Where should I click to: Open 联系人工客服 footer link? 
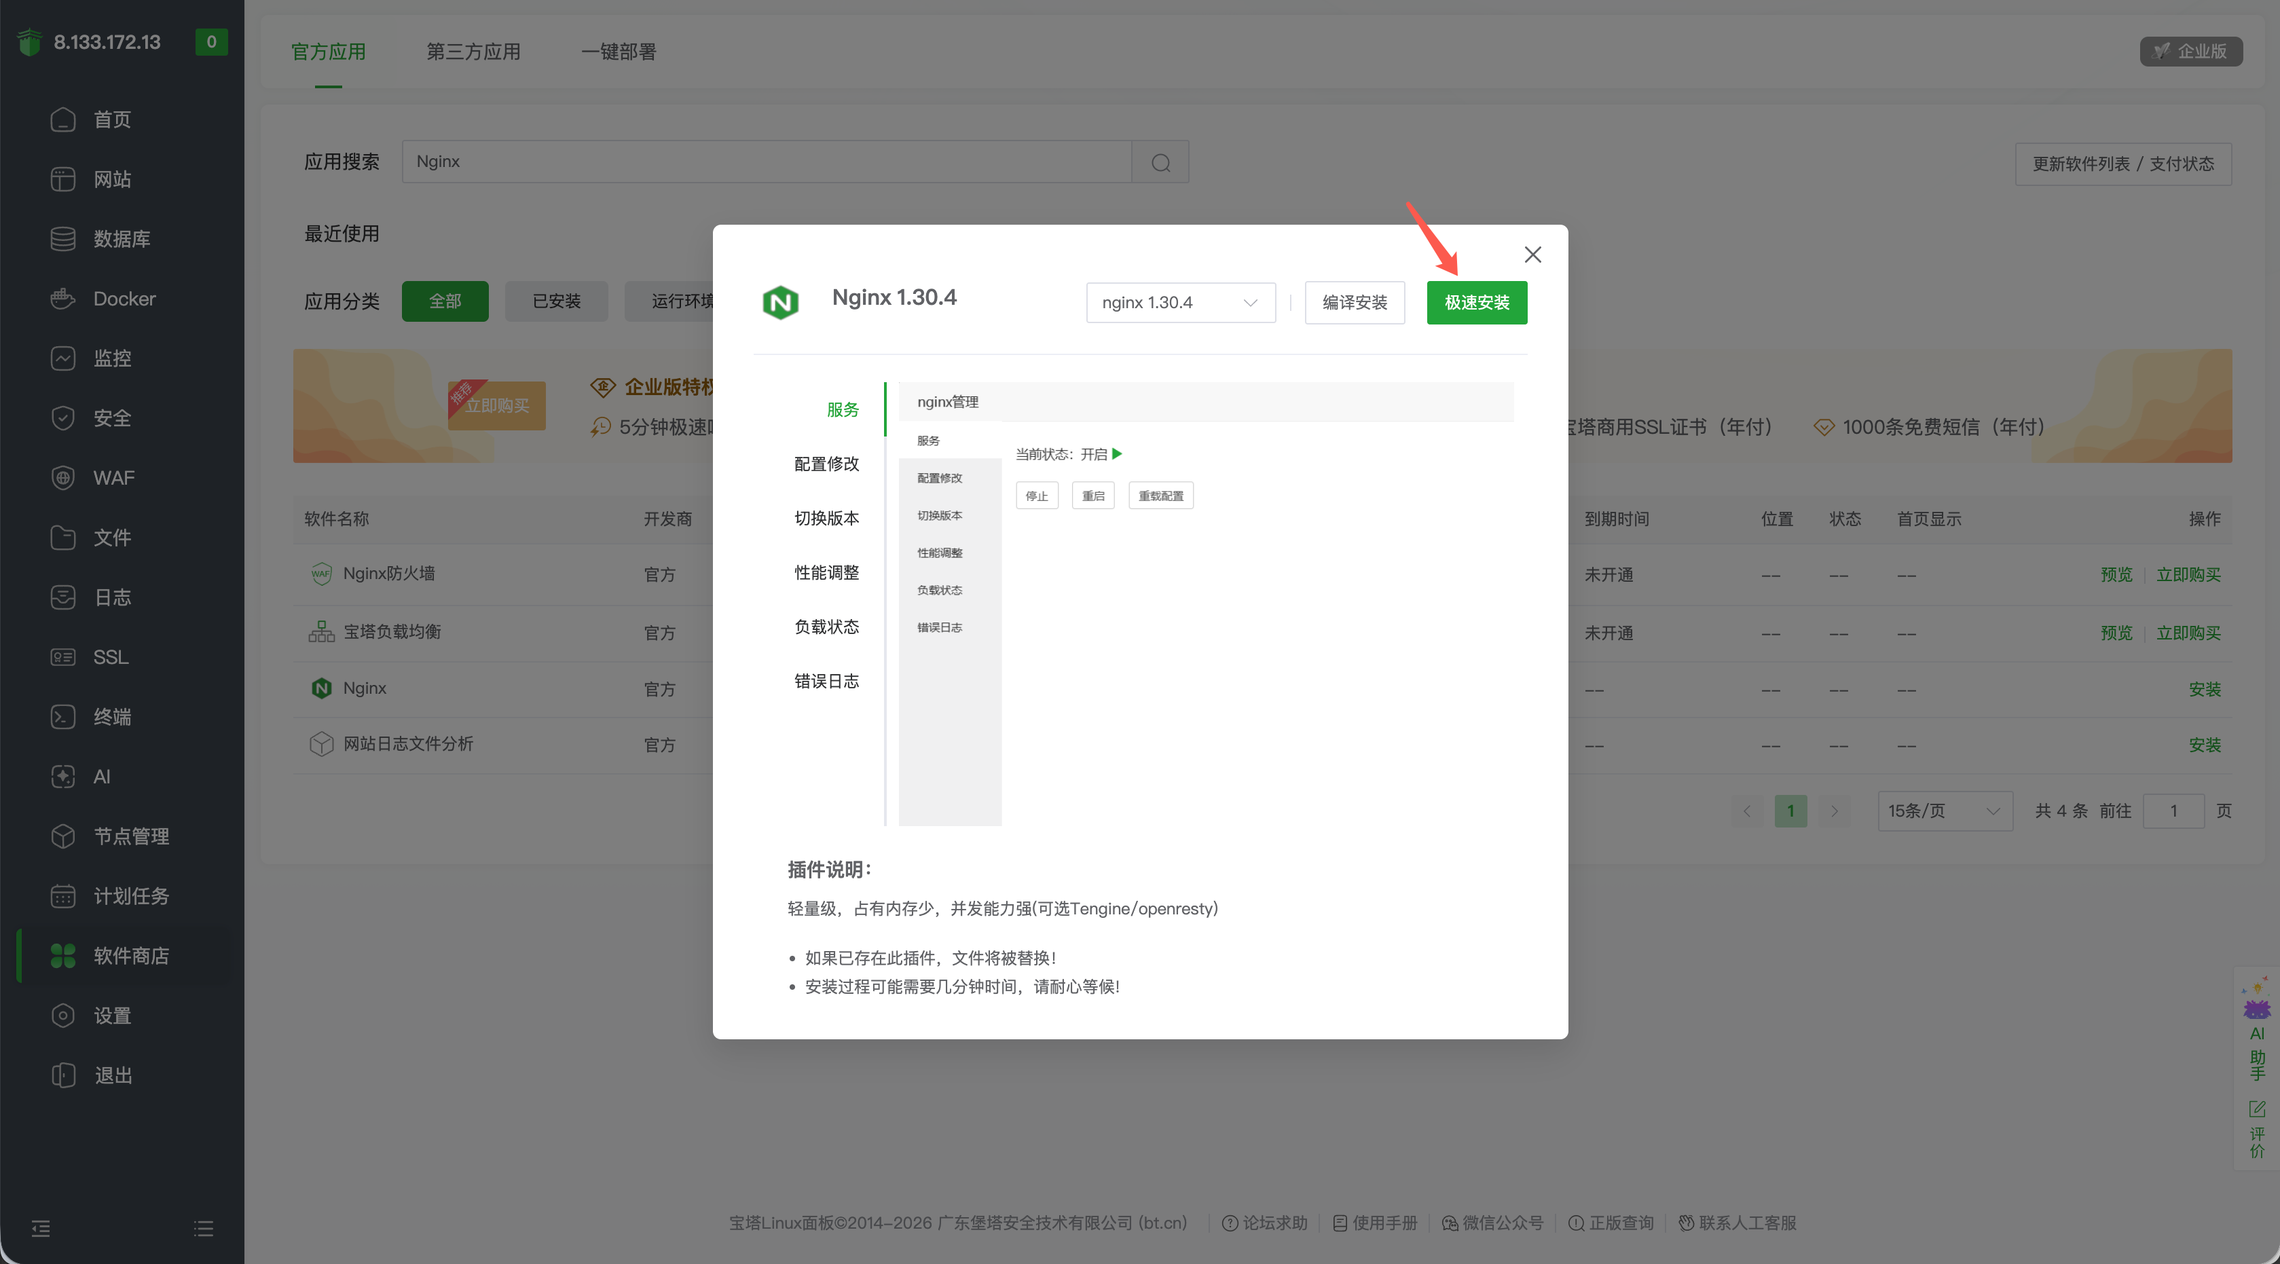coord(1737,1223)
